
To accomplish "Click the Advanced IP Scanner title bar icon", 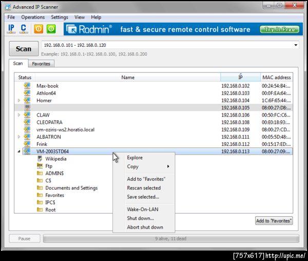I will (8, 7).
